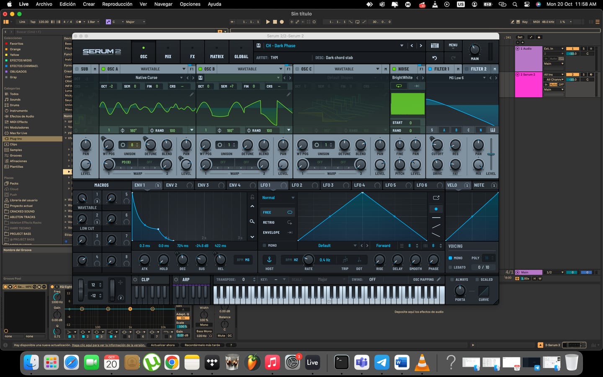Image resolution: width=603 pixels, height=377 pixels.
Task: Click the triplet note icon
Action: pos(345,260)
